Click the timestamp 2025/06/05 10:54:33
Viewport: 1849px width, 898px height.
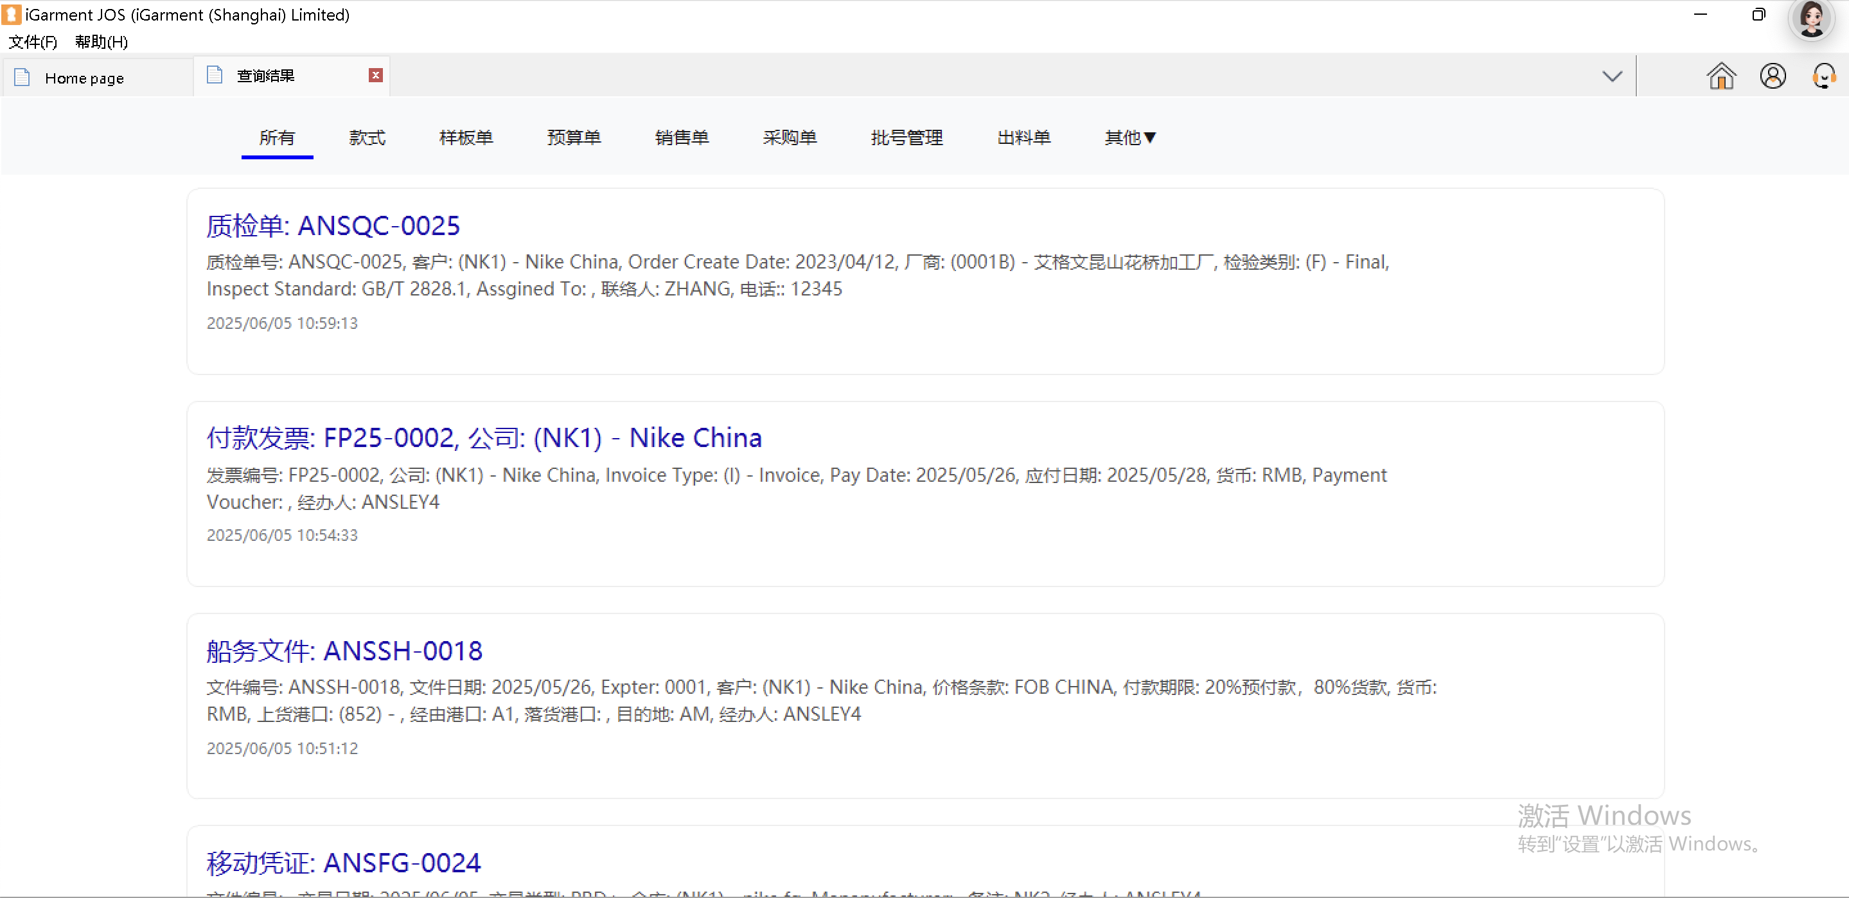tap(282, 535)
